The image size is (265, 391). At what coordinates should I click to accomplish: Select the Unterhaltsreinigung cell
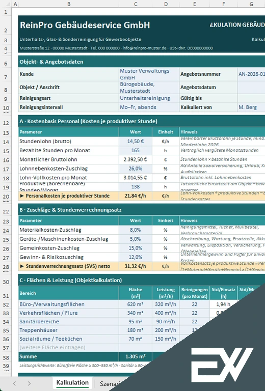[x=149, y=98]
